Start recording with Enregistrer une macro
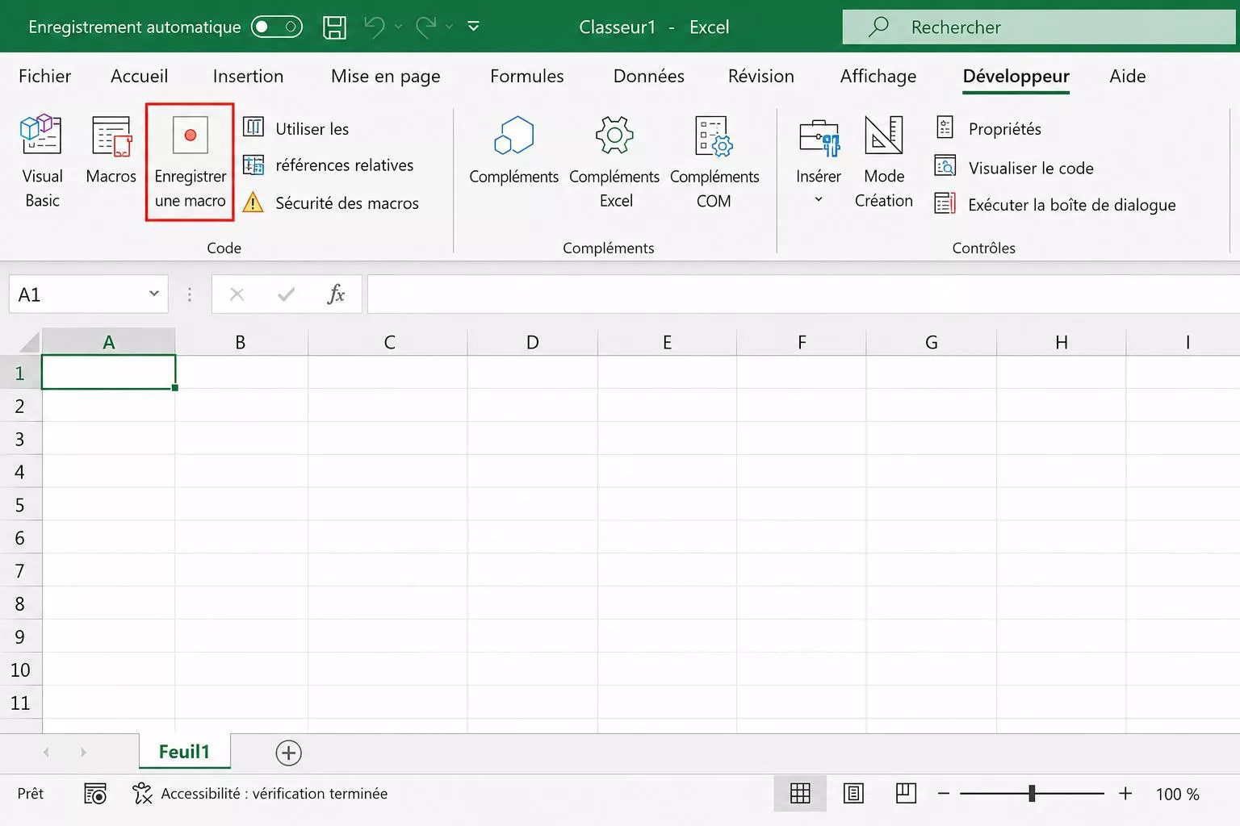This screenshot has height=826, width=1240. 190,161
